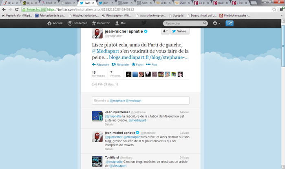Click Tortillard's avatar image
The width and height of the screenshot is (285, 169).
[x=97, y=161]
